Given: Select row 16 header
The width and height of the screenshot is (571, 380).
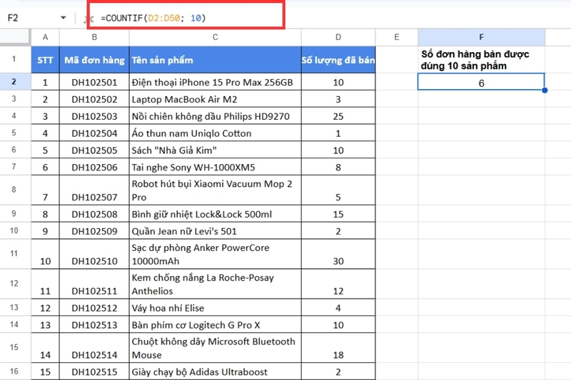Looking at the screenshot, I should [14, 371].
